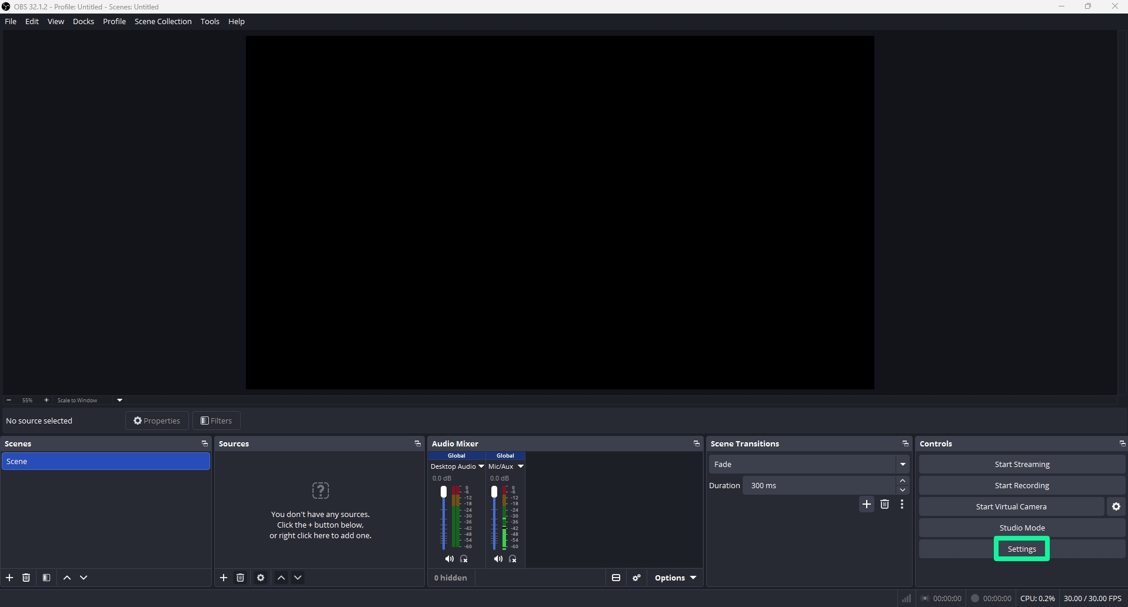The width and height of the screenshot is (1128, 607).
Task: Click the Properties button
Action: (157, 421)
